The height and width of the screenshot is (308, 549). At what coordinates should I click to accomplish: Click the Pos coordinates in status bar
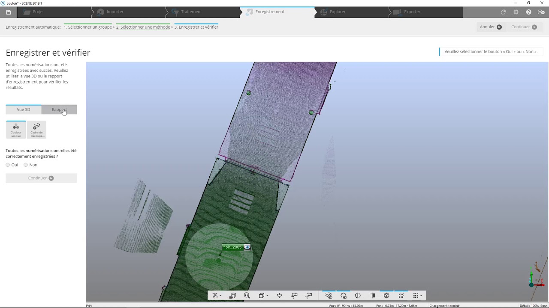pyautogui.click(x=397, y=306)
